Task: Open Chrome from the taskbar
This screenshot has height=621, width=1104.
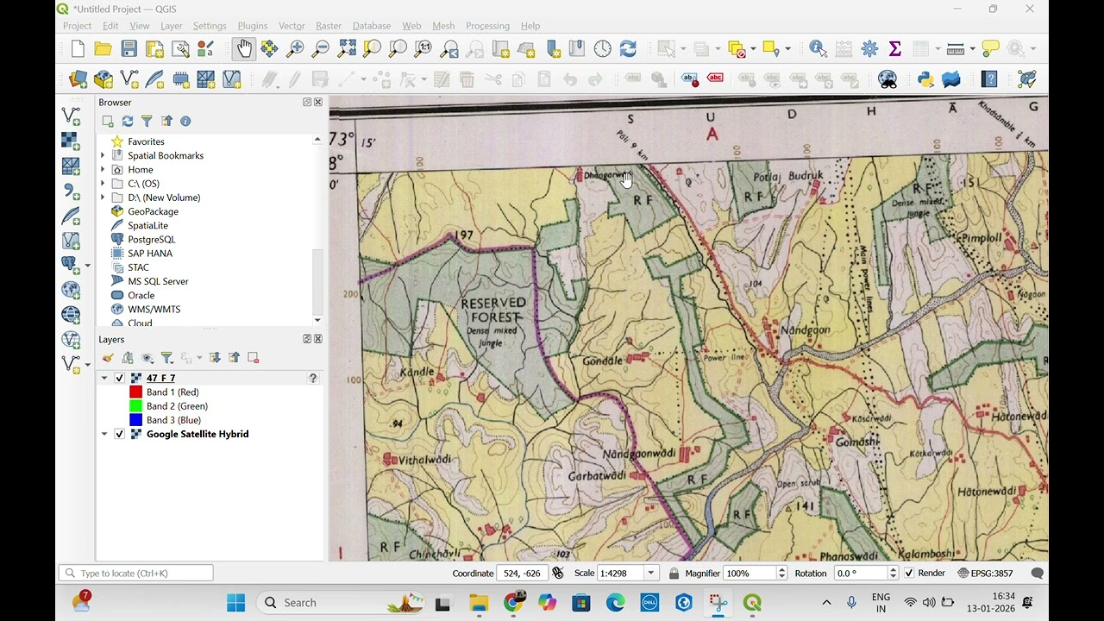Action: 512,603
